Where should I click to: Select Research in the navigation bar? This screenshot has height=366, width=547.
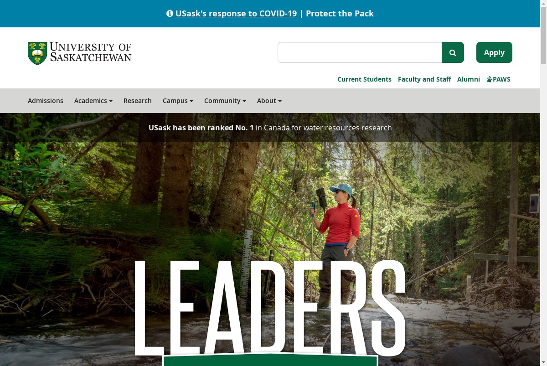coord(138,101)
